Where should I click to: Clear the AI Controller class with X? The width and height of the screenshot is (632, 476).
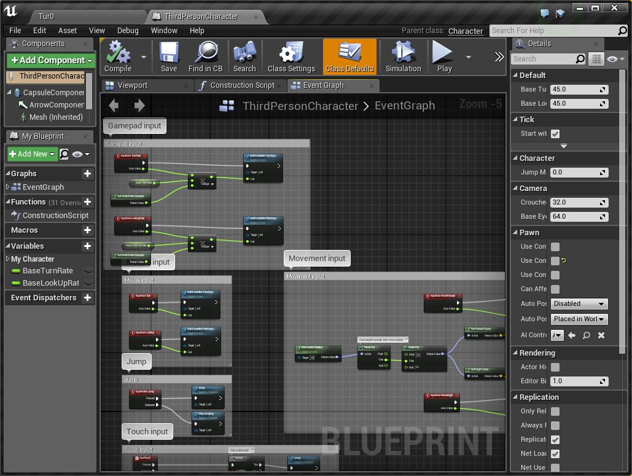coord(601,335)
